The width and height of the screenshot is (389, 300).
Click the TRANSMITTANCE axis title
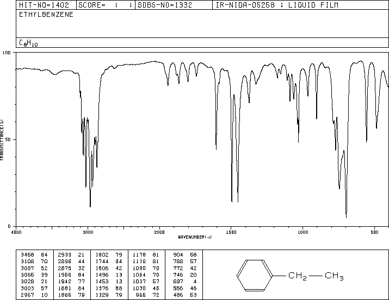(2, 140)
